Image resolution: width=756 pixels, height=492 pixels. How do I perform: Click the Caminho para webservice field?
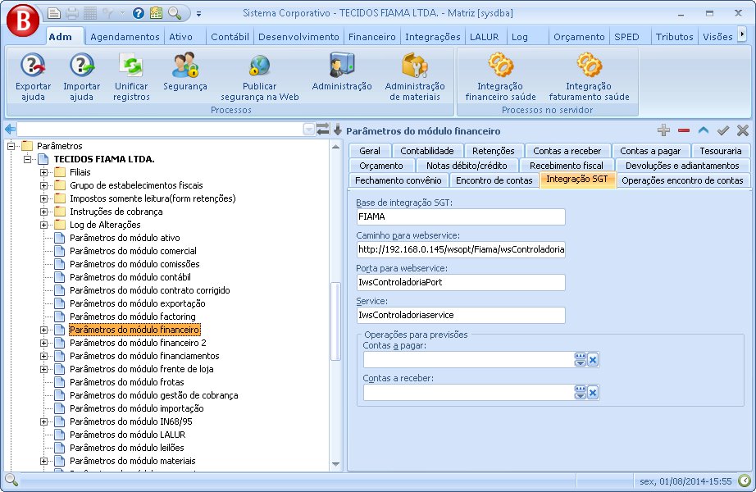coord(461,249)
